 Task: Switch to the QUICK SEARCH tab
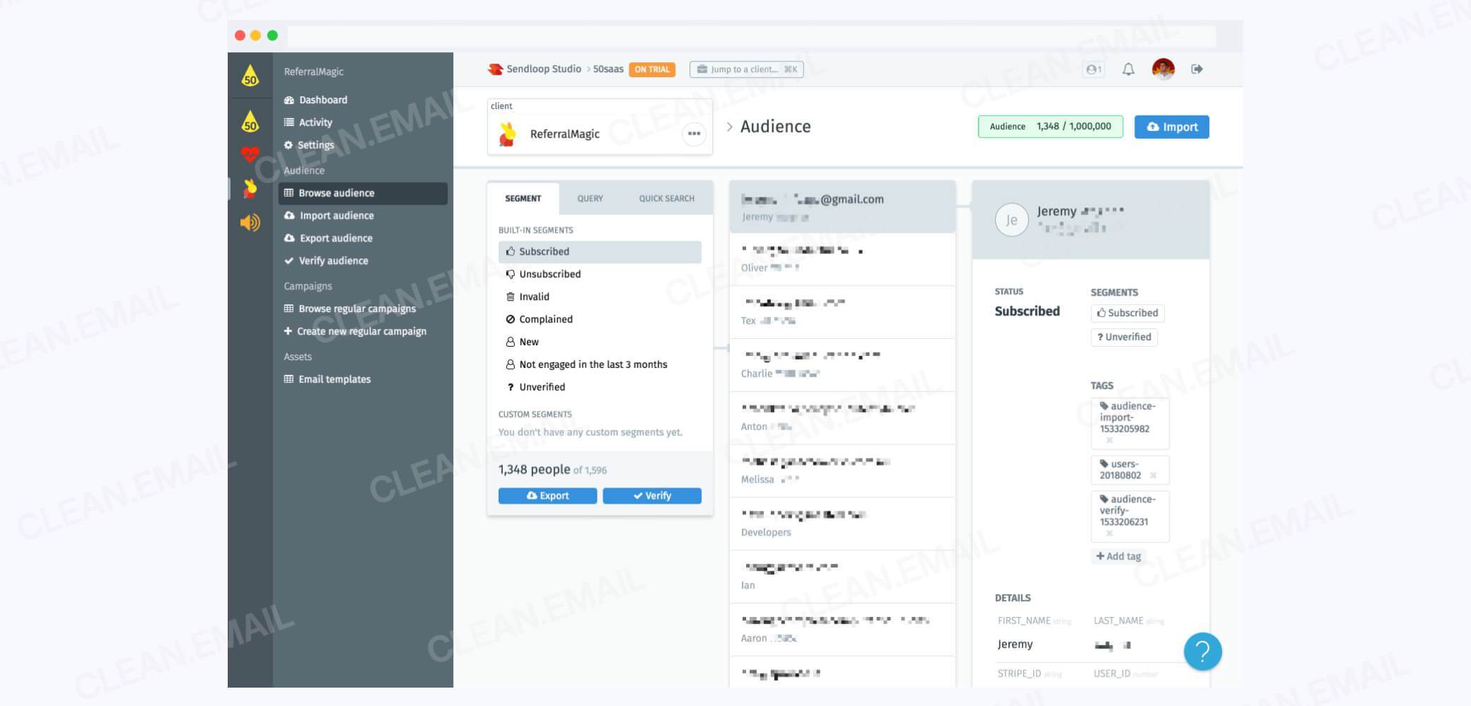pyautogui.click(x=667, y=199)
